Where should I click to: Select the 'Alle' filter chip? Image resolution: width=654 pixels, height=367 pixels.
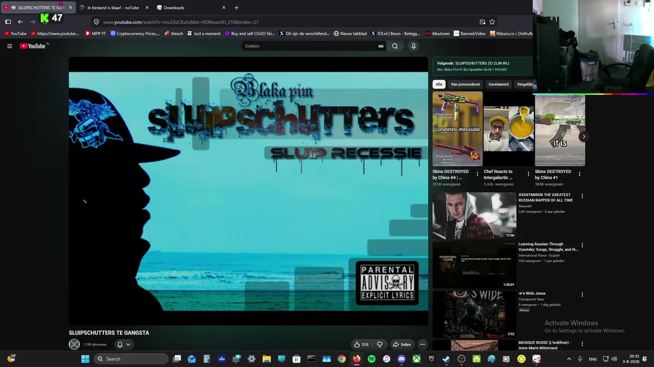pyautogui.click(x=439, y=84)
